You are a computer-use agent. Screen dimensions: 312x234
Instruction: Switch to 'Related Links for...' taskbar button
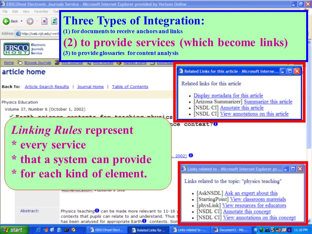click(148, 230)
